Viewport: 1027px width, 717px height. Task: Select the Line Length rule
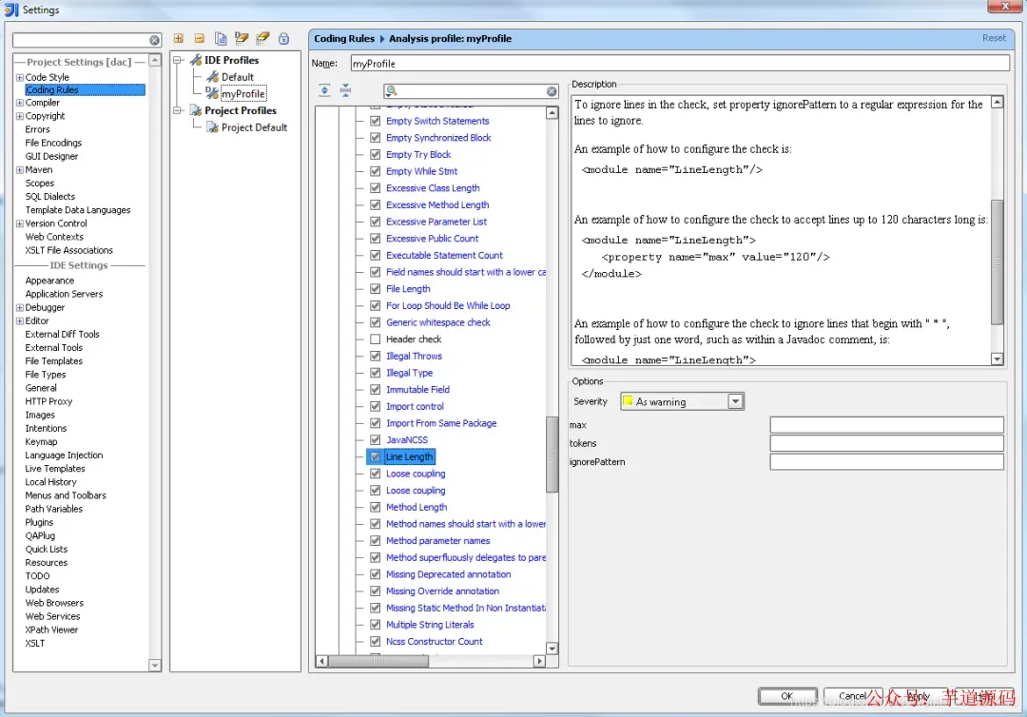(x=409, y=457)
